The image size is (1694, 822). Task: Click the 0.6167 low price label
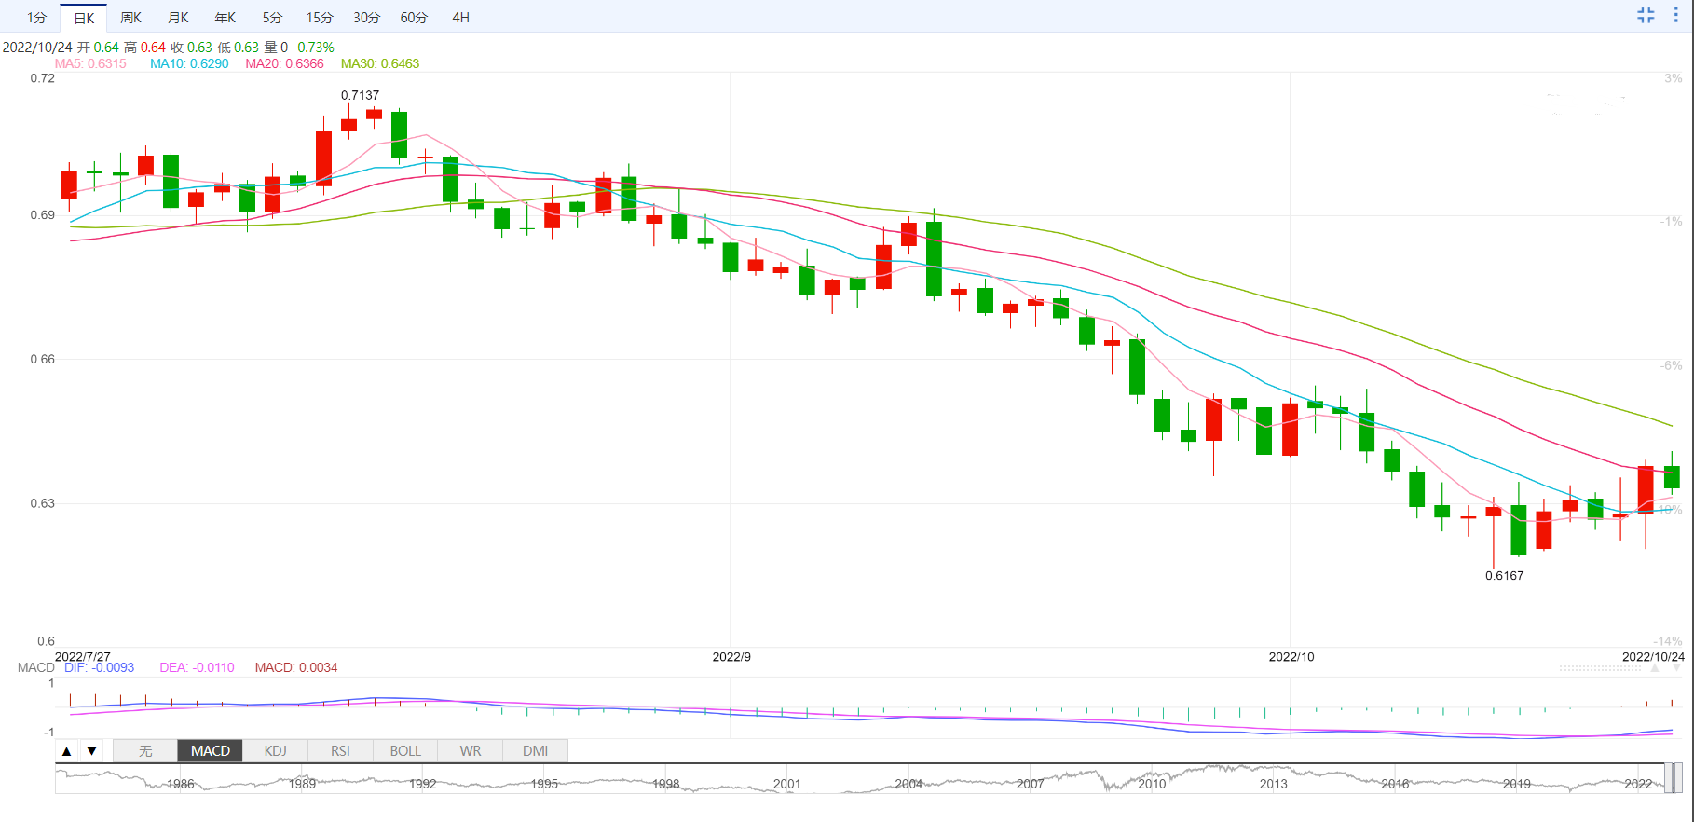(1504, 575)
